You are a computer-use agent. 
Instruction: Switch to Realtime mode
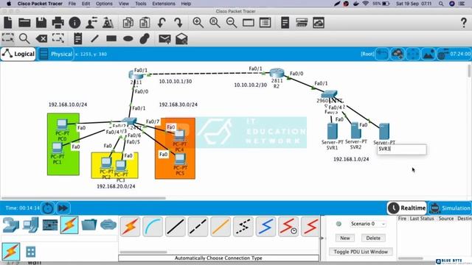coord(406,208)
